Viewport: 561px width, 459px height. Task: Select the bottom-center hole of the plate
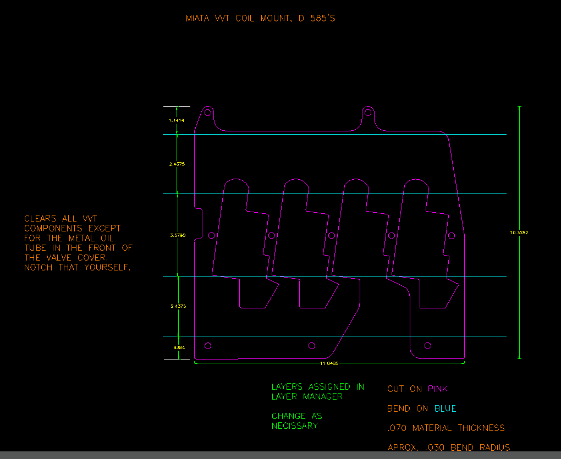click(x=312, y=346)
